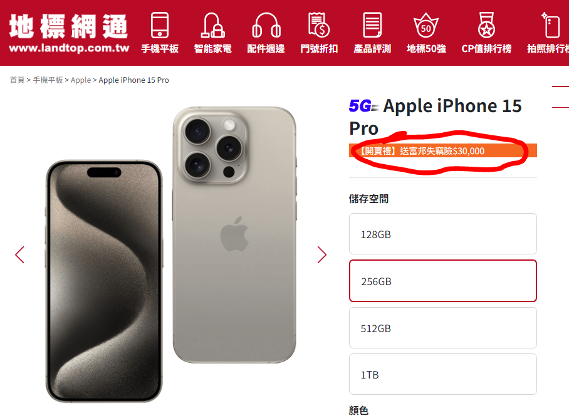The image size is (569, 418).
Task: Select the 256GB storage option
Action: tap(442, 281)
